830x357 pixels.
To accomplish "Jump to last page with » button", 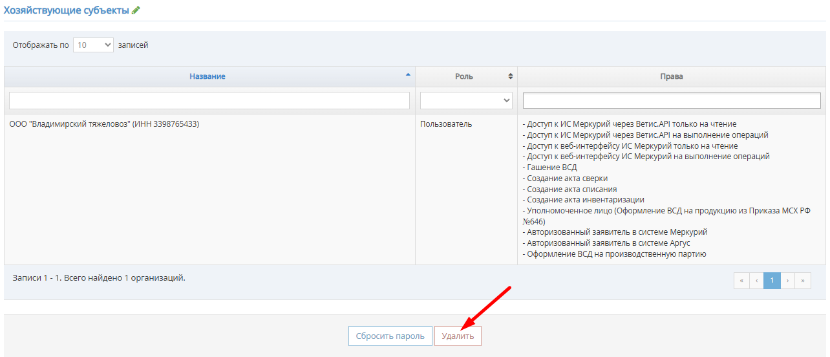I will 803,280.
